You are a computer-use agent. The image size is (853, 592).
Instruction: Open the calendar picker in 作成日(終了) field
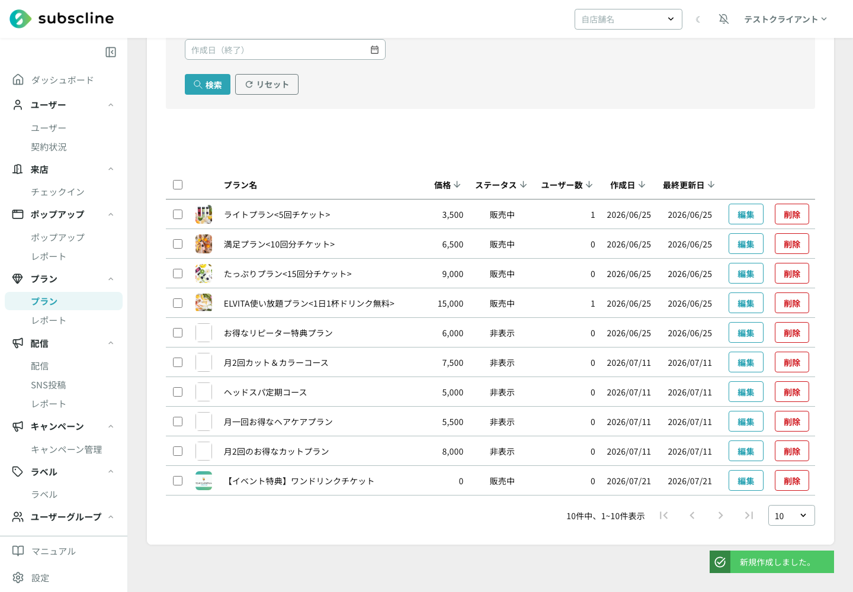(x=374, y=50)
